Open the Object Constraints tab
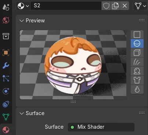The width and height of the screenshot is (148, 135). (x=6, y=104)
